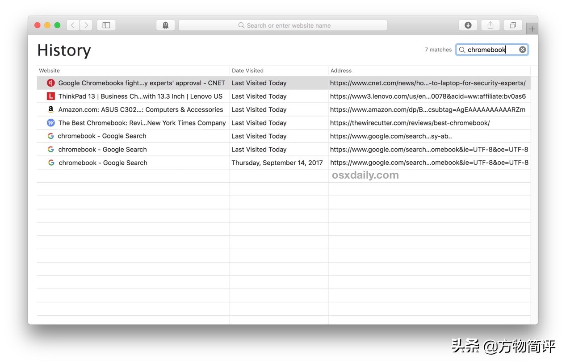Toggle the sidebar panel button
Screen dimensions: 566x364
click(x=106, y=25)
